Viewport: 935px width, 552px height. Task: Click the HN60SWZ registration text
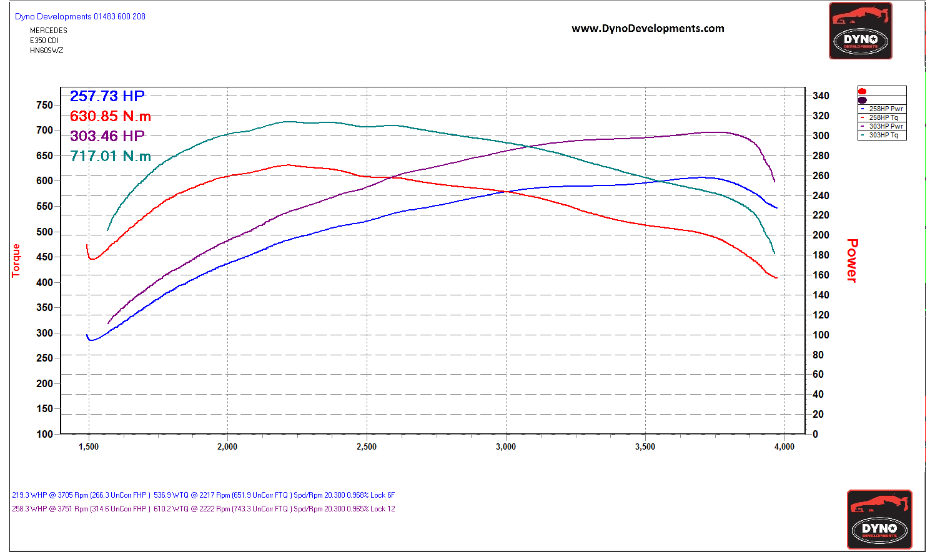47,51
